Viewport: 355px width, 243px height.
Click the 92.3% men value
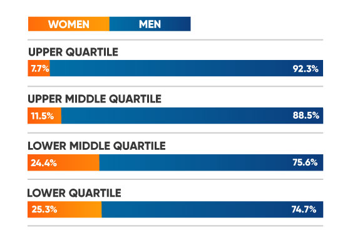click(x=306, y=69)
